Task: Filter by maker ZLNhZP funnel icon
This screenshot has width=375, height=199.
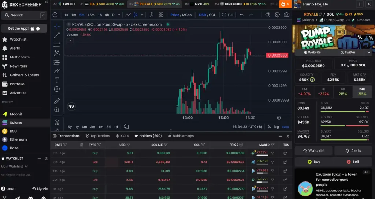Action: coord(272,162)
